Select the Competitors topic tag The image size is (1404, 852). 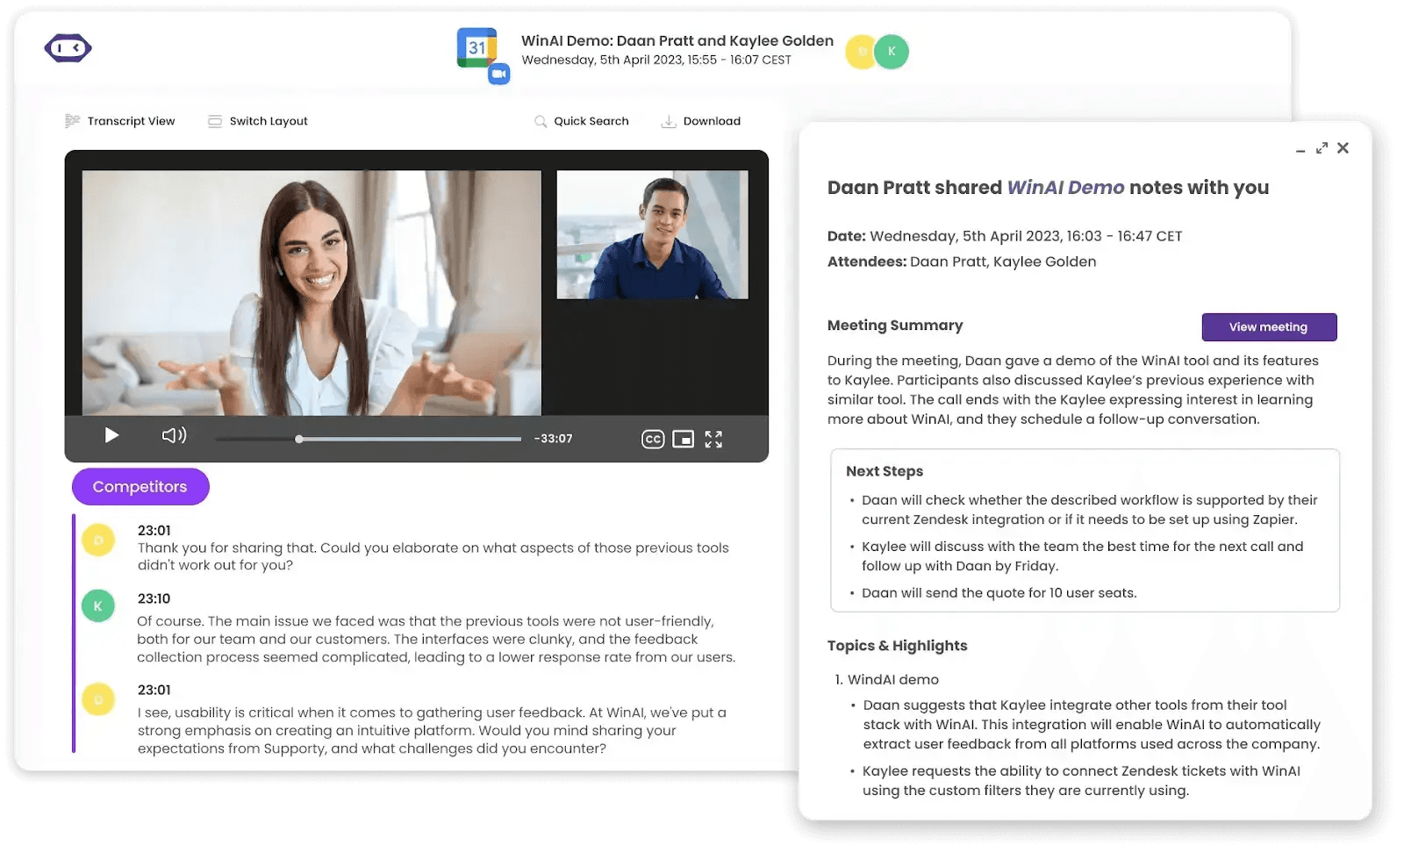pyautogui.click(x=140, y=487)
